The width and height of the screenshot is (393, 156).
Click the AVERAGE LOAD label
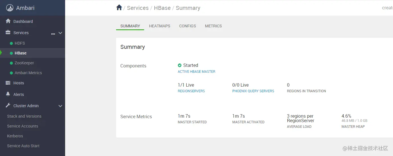(x=299, y=127)
